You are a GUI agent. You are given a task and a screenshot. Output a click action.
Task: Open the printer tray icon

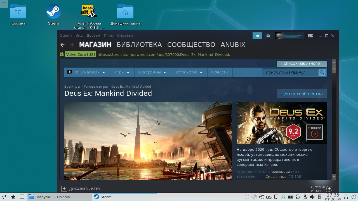[x=298, y=197]
